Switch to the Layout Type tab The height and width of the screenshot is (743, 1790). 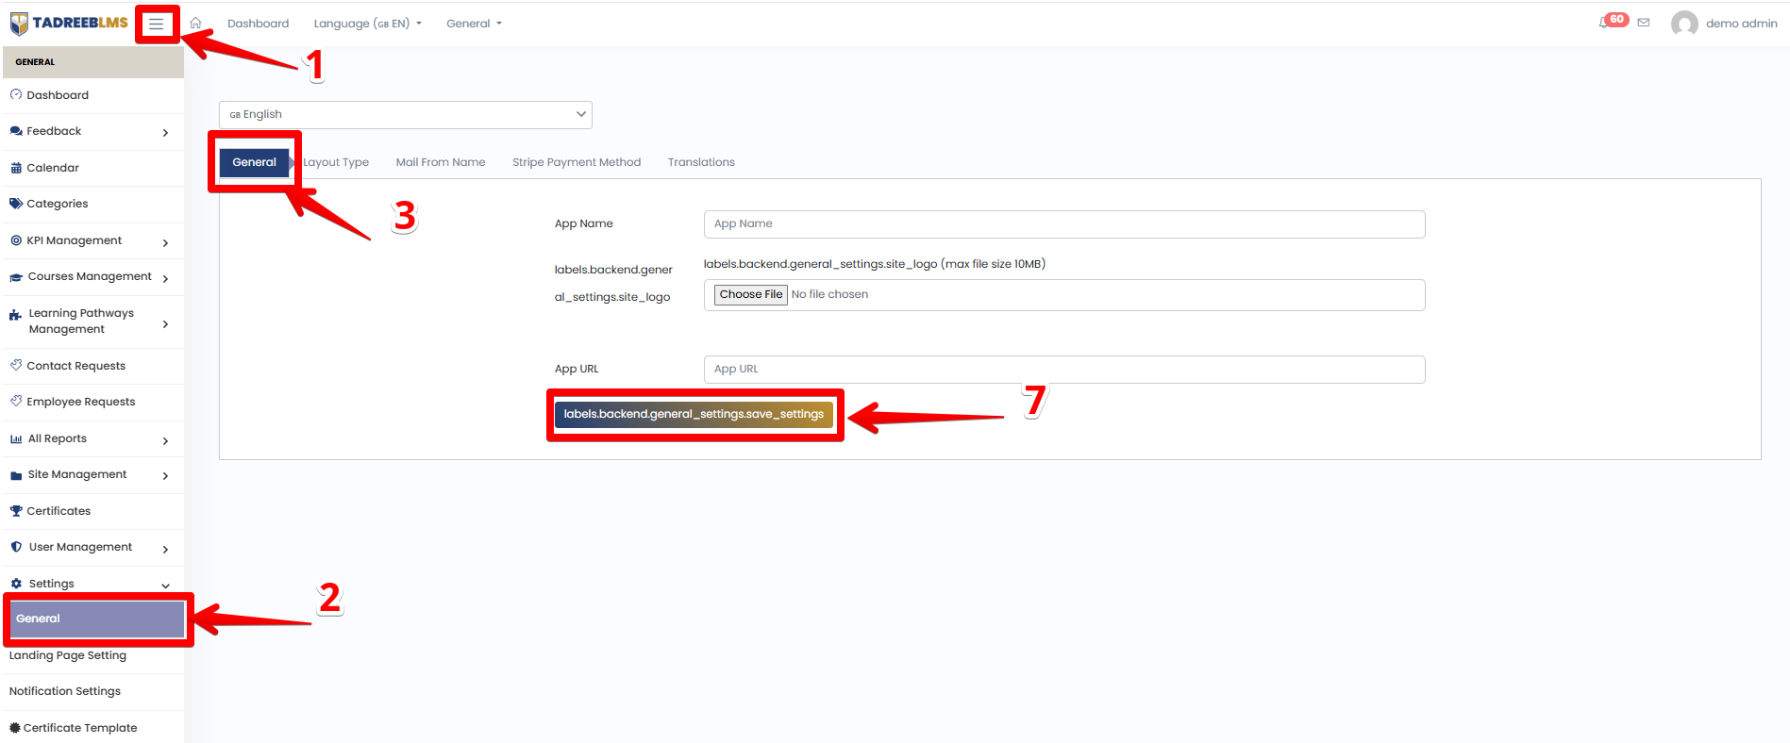[336, 162]
